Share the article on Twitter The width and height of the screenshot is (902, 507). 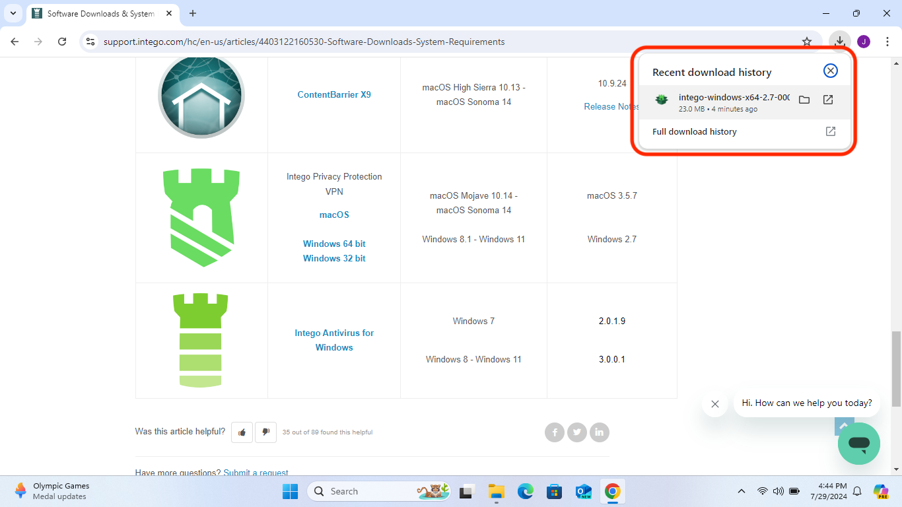(x=577, y=432)
